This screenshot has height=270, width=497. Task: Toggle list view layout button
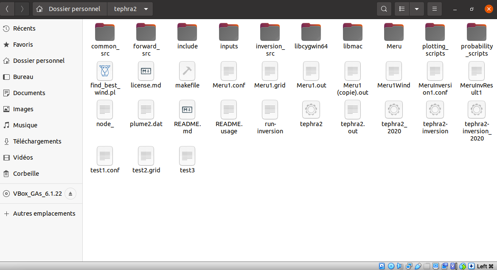[x=402, y=9]
